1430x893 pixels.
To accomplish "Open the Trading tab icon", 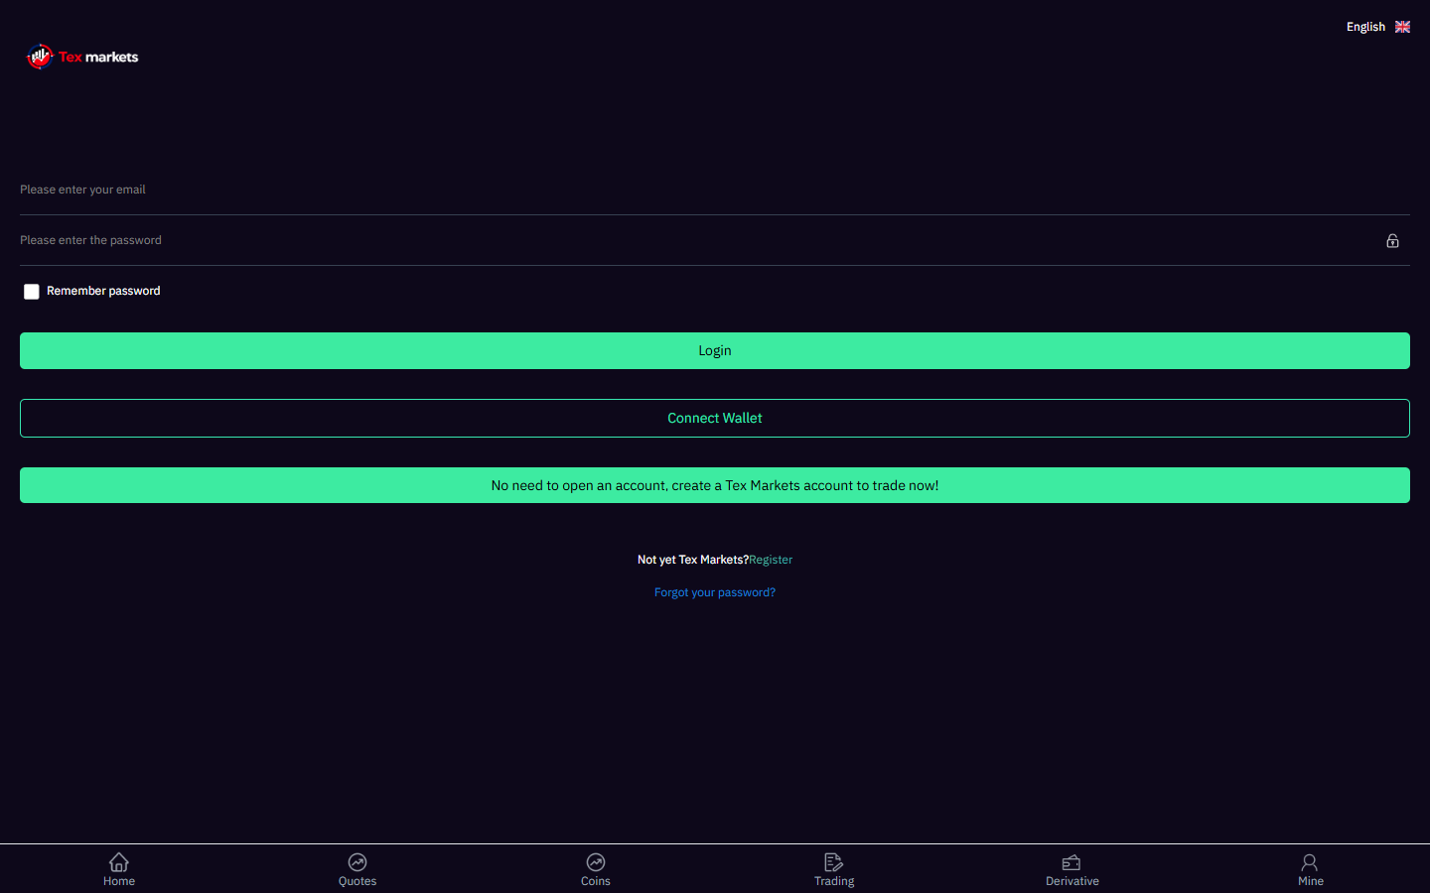I will tap(834, 861).
